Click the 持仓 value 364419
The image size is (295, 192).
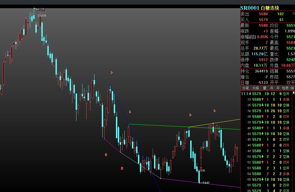point(261,71)
